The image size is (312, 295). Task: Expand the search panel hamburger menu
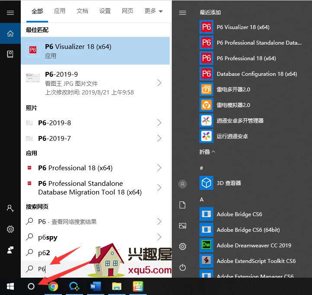click(x=10, y=13)
